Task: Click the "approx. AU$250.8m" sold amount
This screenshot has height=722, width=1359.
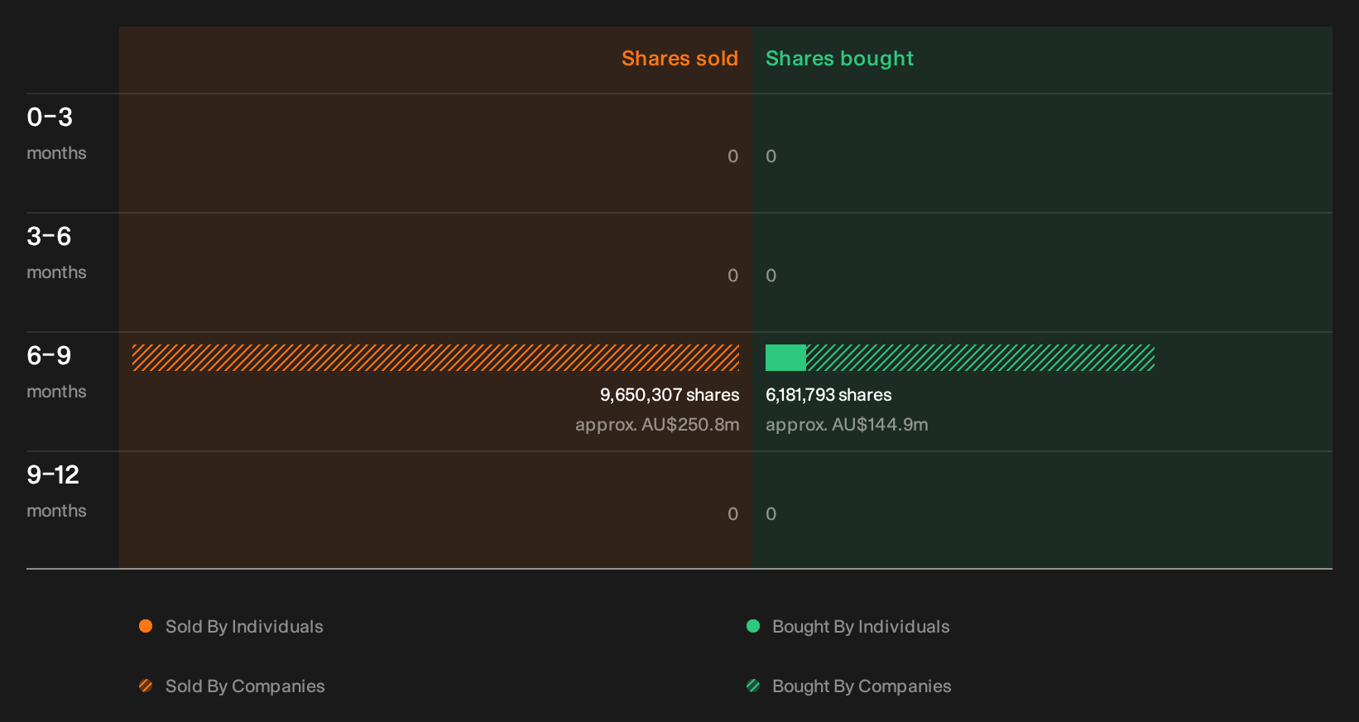Action: pos(657,425)
